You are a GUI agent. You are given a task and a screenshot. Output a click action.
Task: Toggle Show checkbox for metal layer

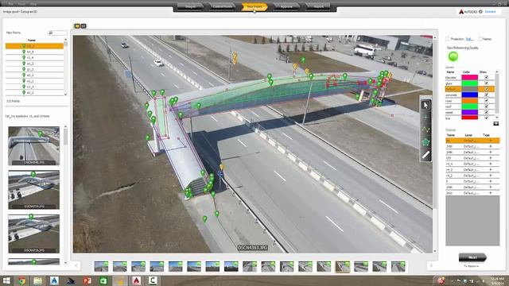pos(486,112)
